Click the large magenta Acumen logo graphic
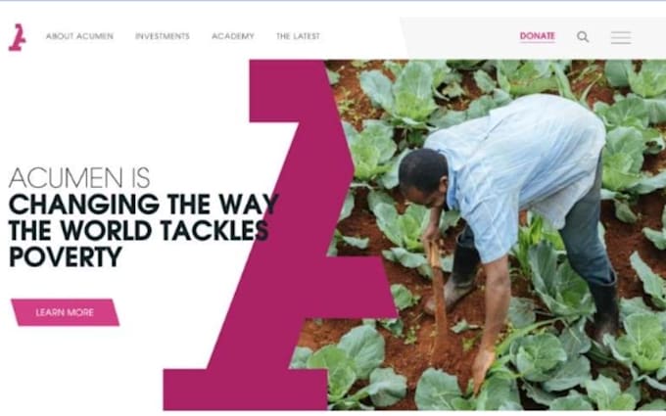Viewport: 666px width, 416px height. coord(280,235)
